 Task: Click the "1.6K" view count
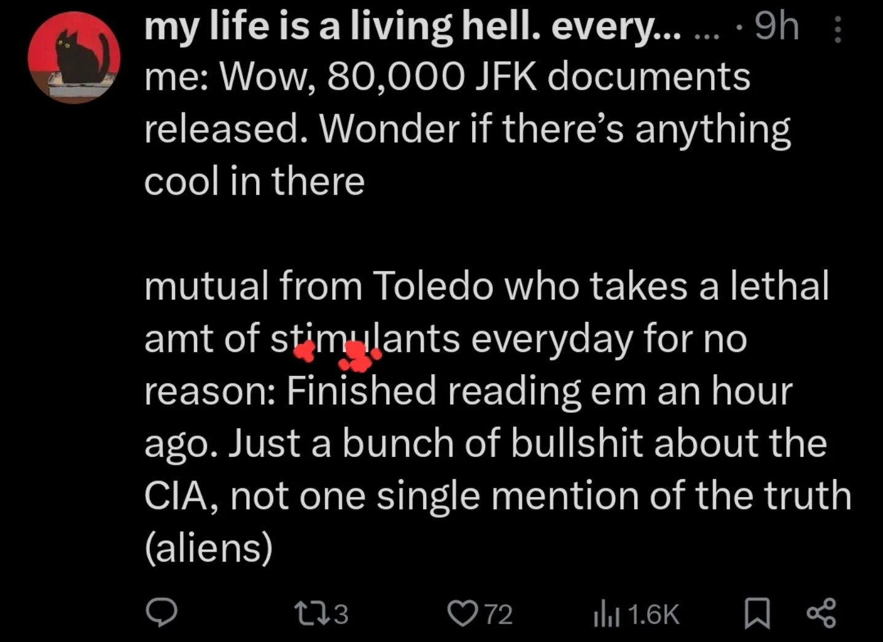654,614
